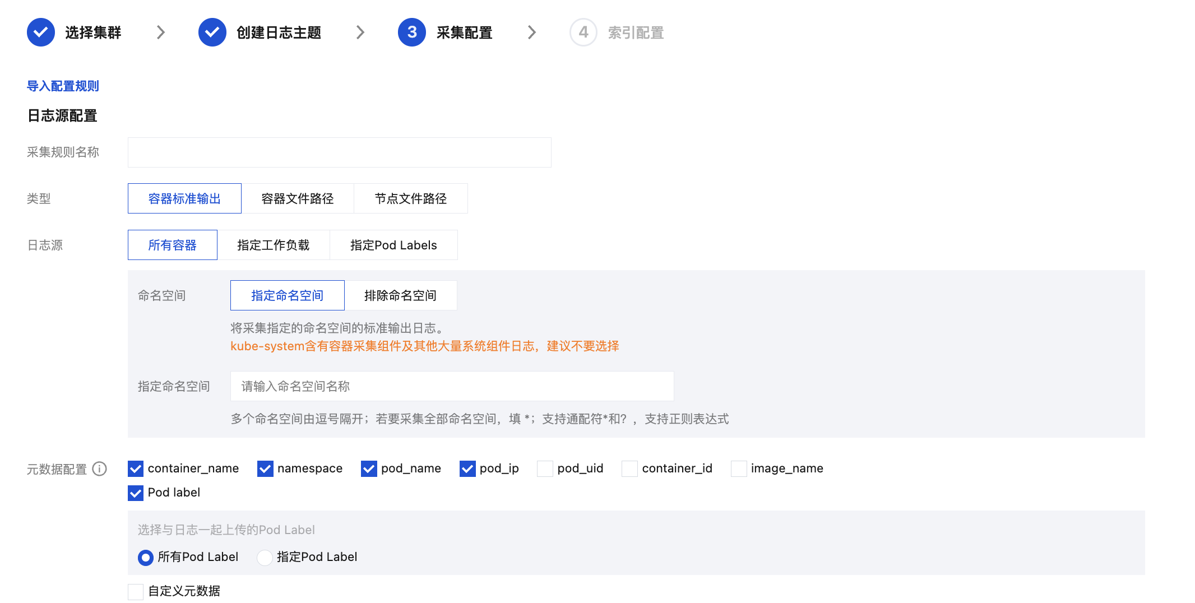1195x603 pixels.
Task: Click the 创建日志主题 completed step checkmark icon
Action: pos(212,33)
